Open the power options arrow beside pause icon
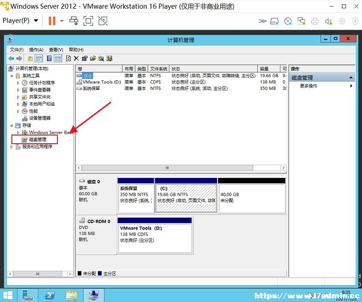Screen dimensions: 362x302 62,21
